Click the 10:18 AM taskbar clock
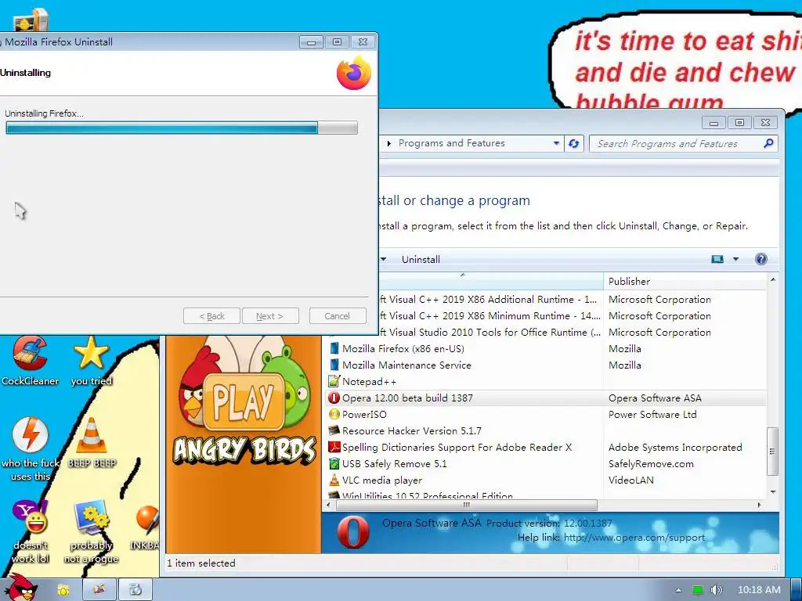802x601 pixels. [759, 590]
